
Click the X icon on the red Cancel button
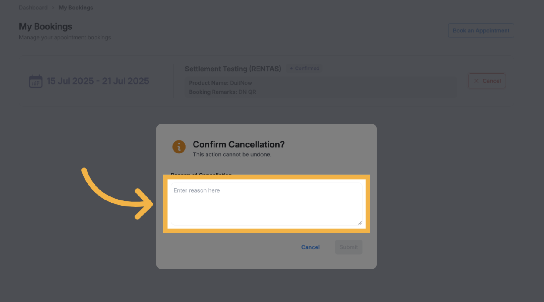point(476,81)
